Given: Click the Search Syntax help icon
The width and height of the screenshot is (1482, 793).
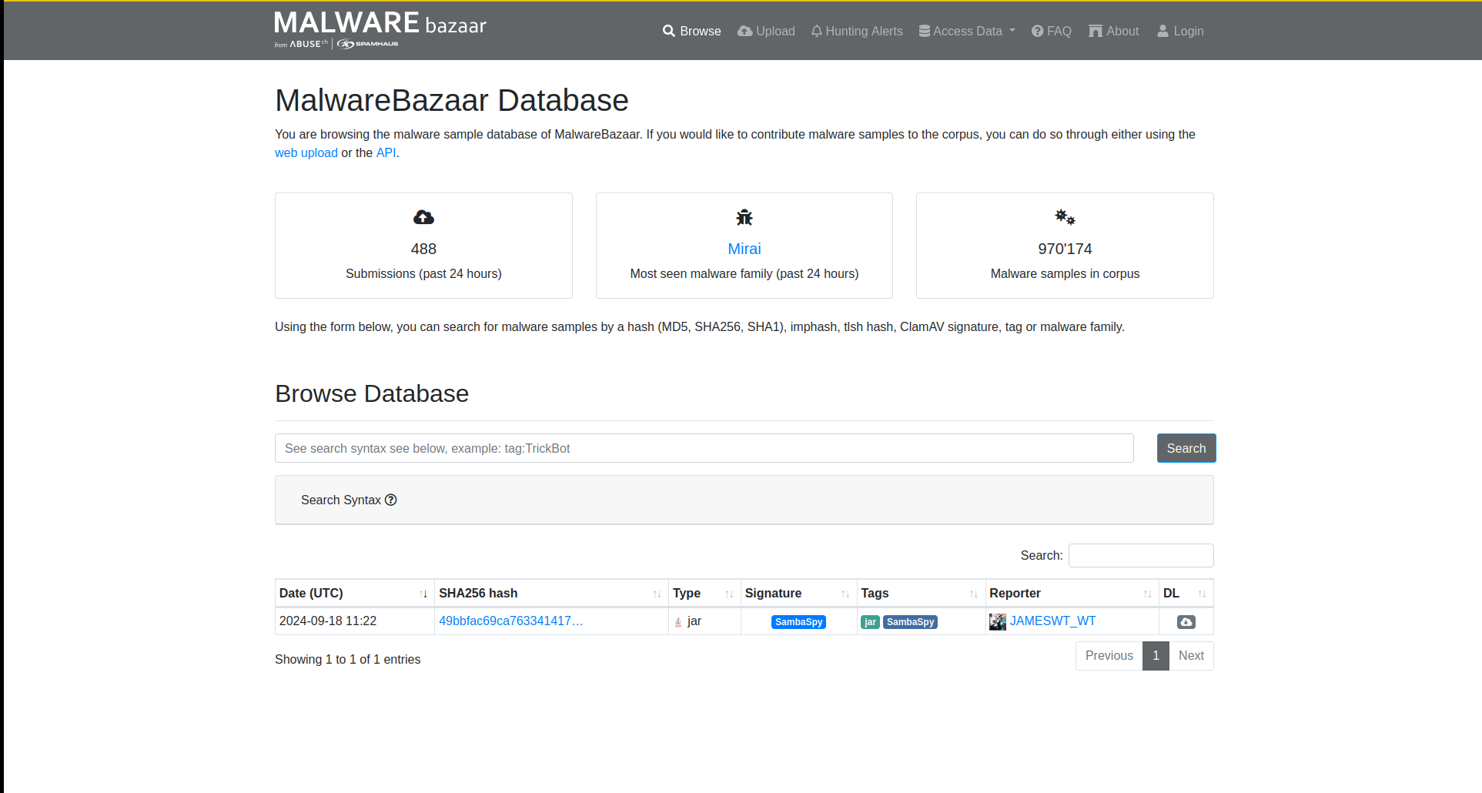Looking at the screenshot, I should pyautogui.click(x=391, y=500).
